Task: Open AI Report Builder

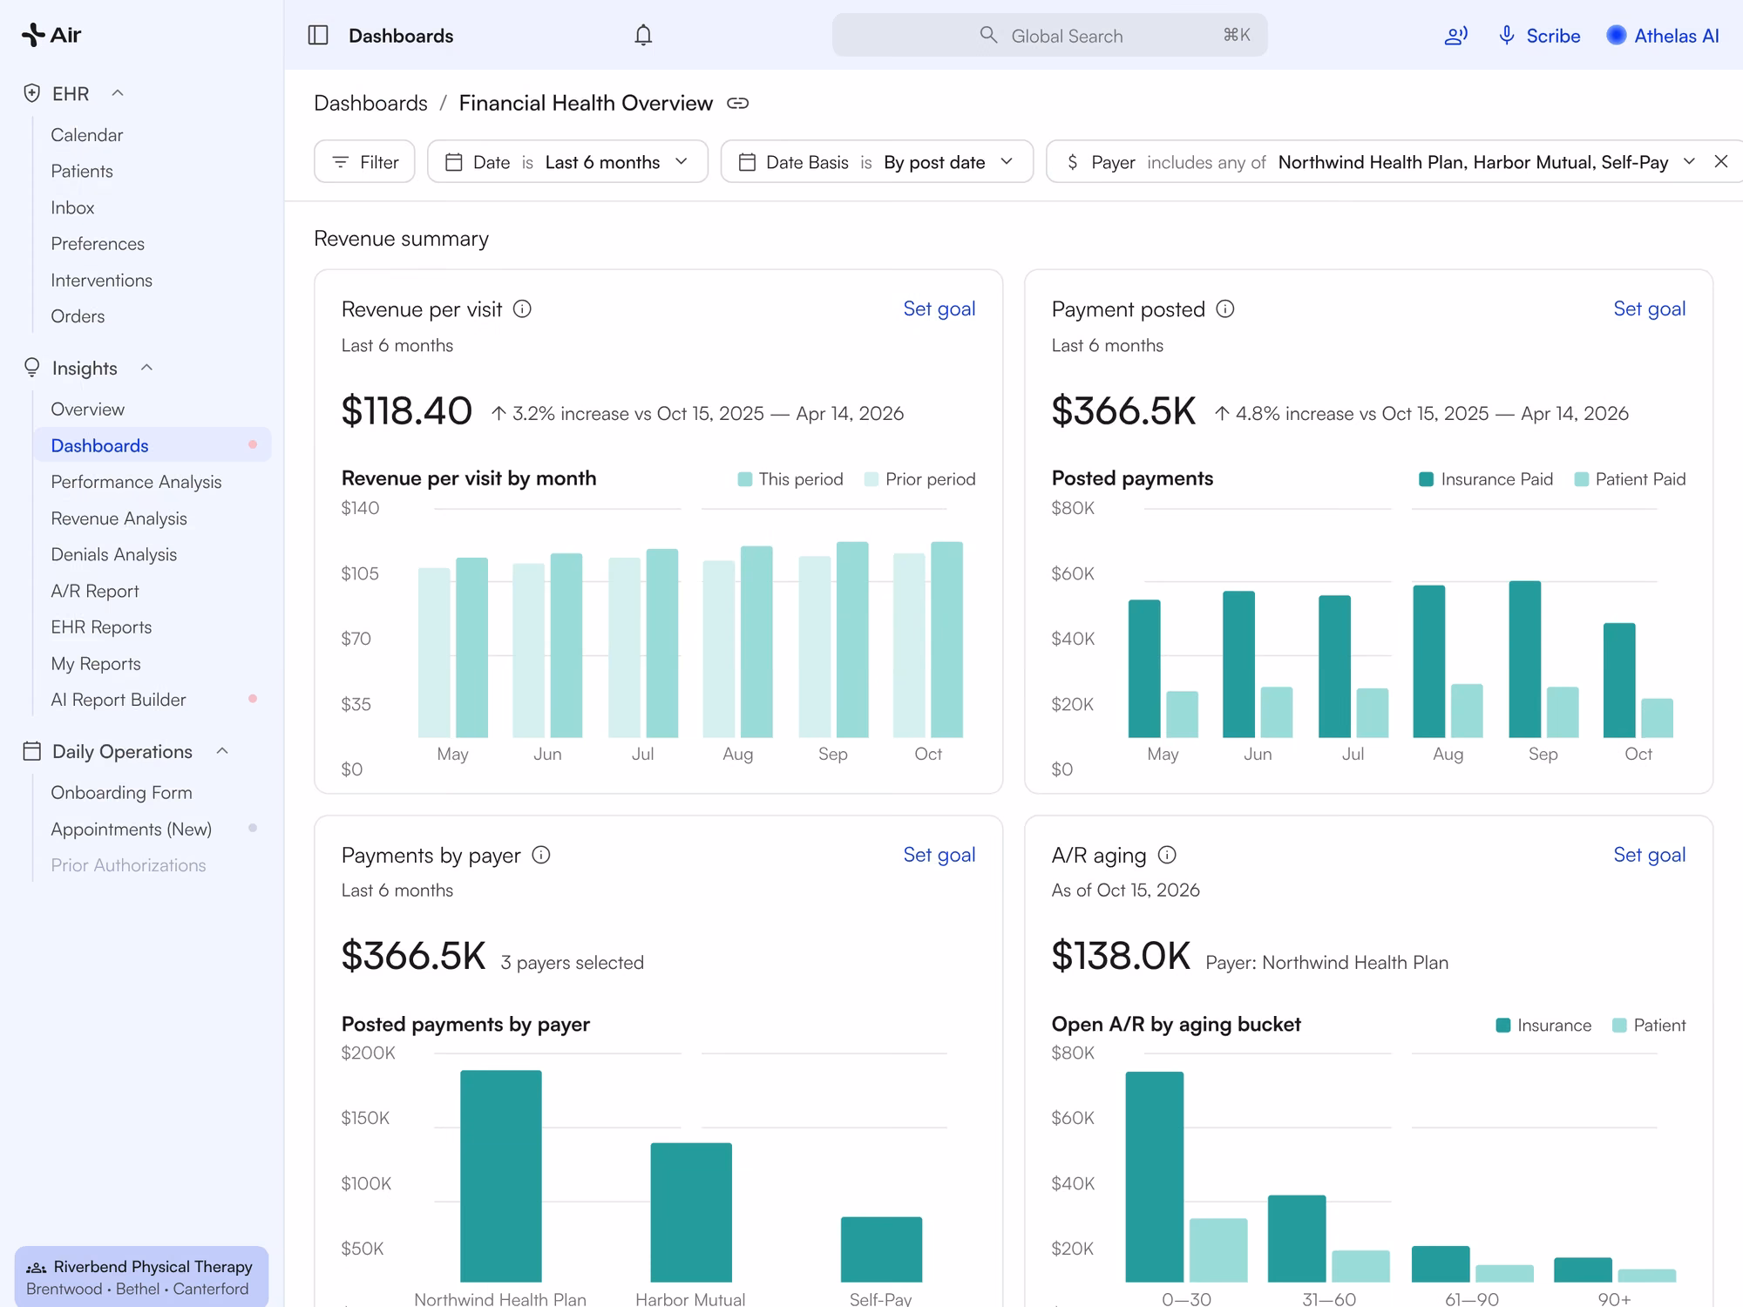Action: point(118,700)
